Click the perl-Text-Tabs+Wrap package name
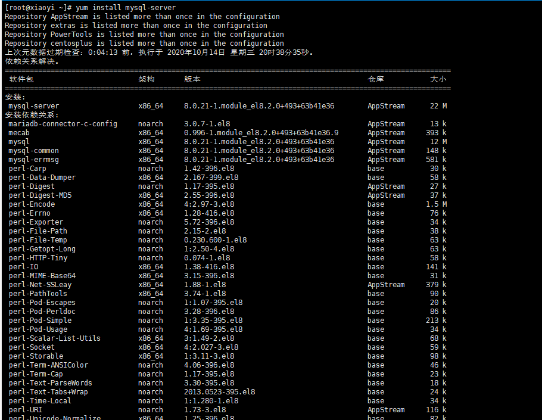Screen dimensions: 542x420 [x=48, y=392]
